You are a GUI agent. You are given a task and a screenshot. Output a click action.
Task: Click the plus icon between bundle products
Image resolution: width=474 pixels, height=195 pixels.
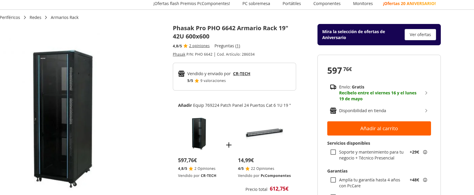(x=229, y=145)
